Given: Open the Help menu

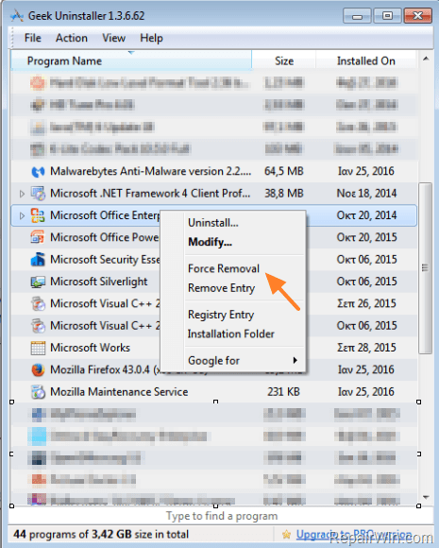Looking at the screenshot, I should (151, 38).
